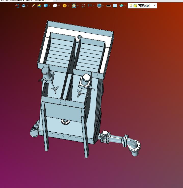Screen dimensions: 183x188
Task: Click the shaded blue cube display icon
Action: coord(46,6)
